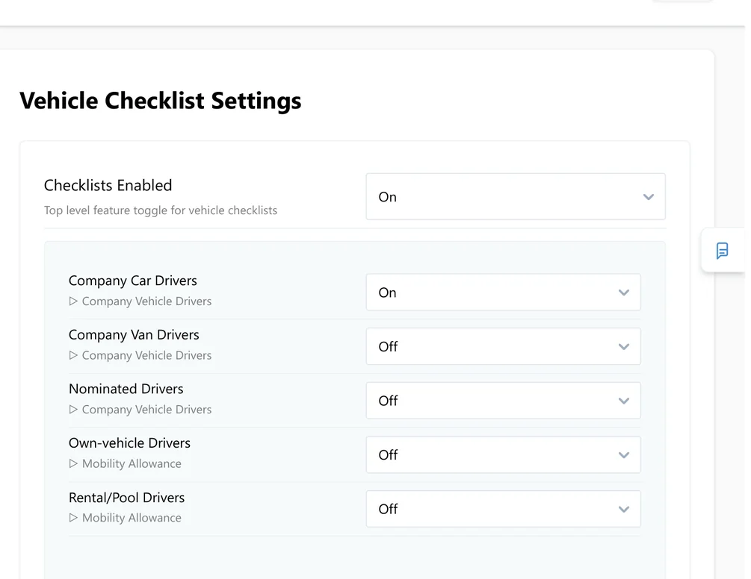This screenshot has width=751, height=579.
Task: Open the Nominated Drivers dropdown
Action: (503, 400)
